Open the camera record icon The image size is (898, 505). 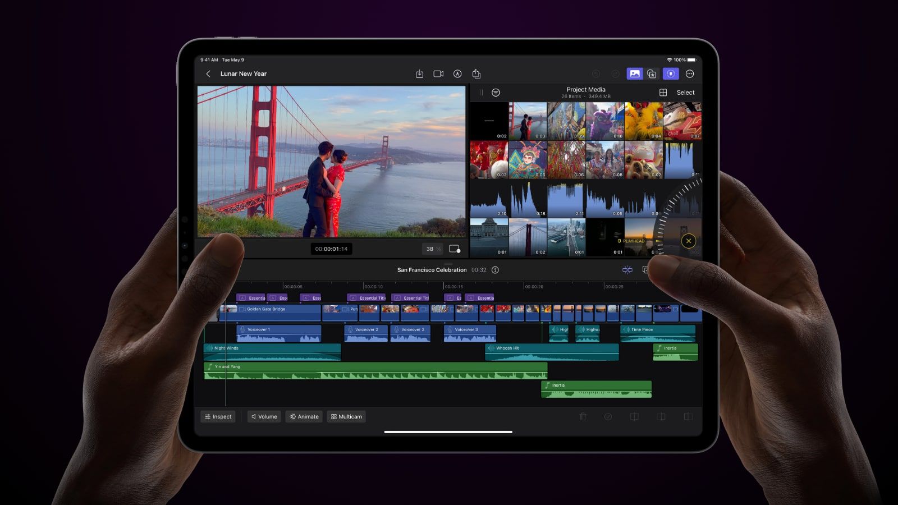pyautogui.click(x=438, y=74)
